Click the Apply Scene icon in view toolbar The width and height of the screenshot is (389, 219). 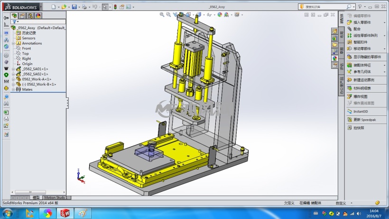tap(226, 15)
